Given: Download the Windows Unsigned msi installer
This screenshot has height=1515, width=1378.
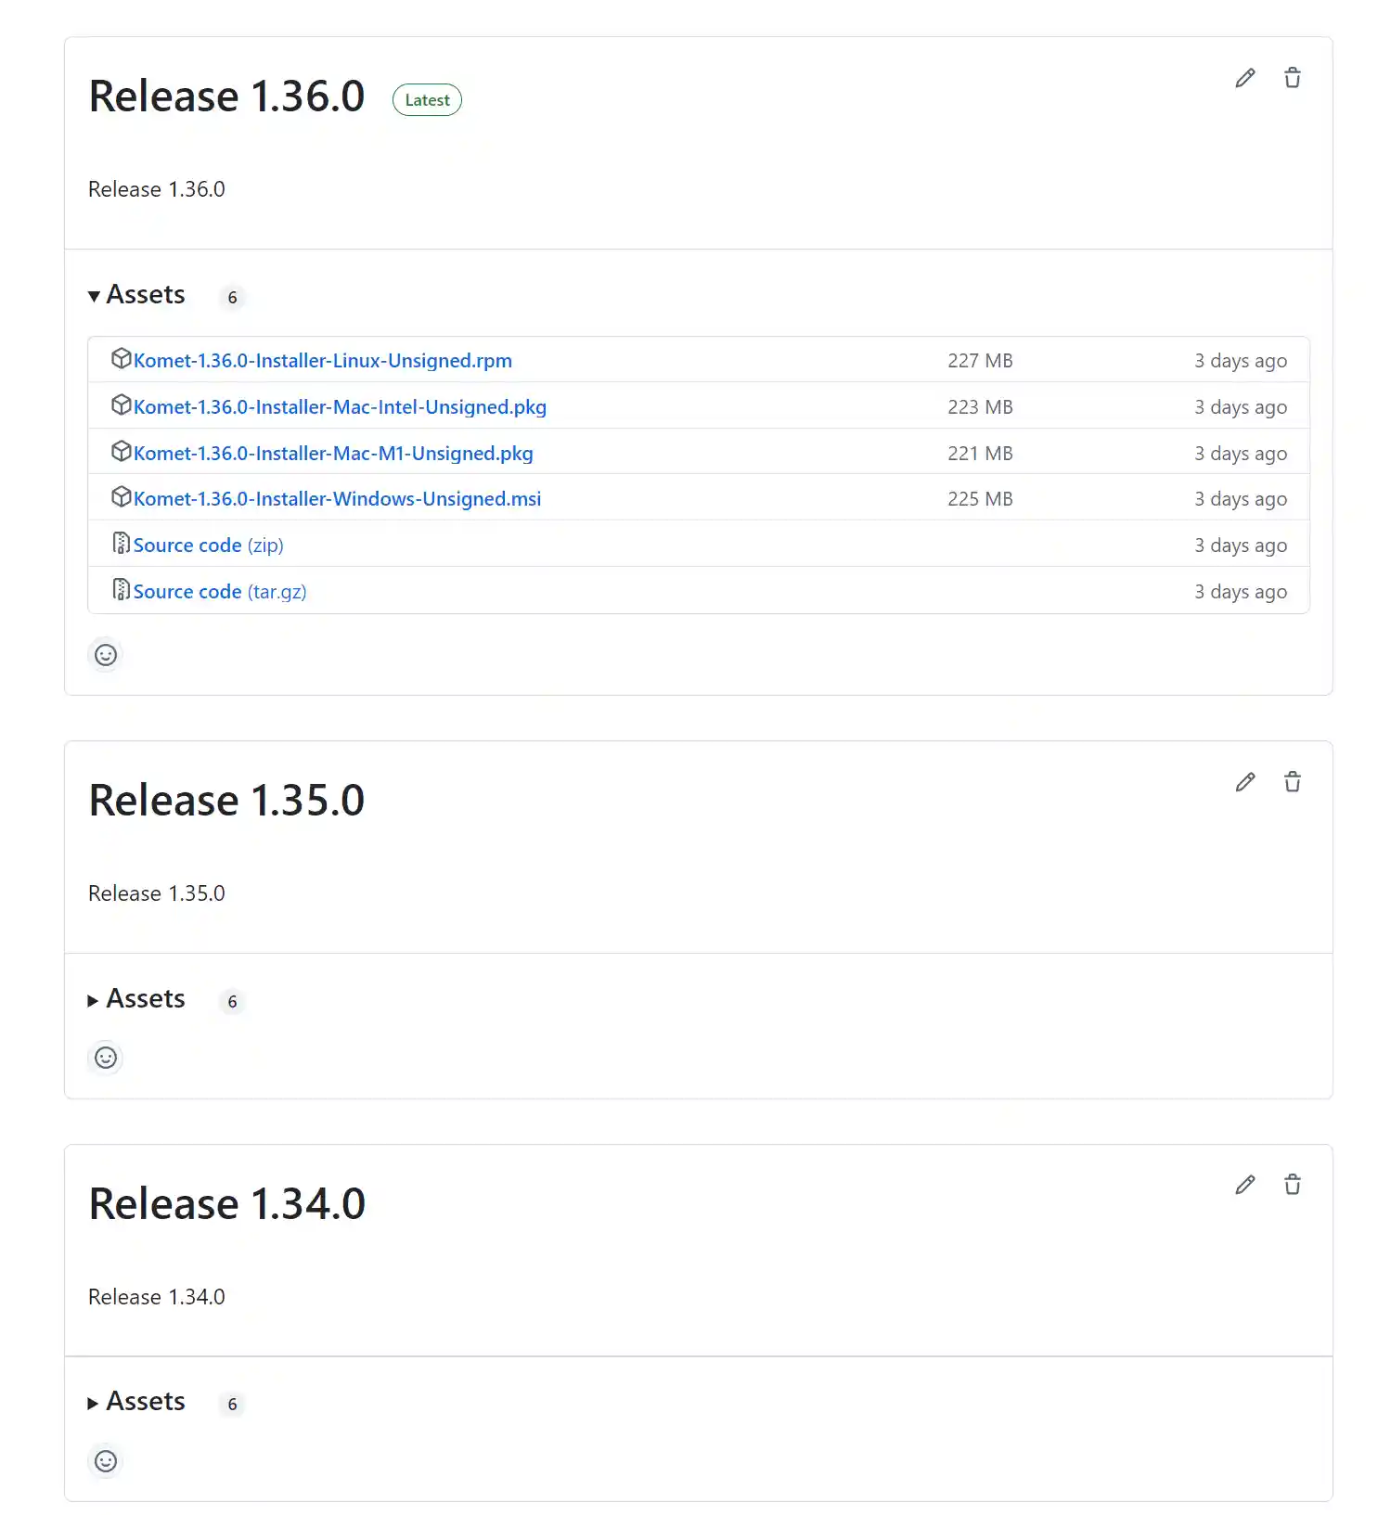Looking at the screenshot, I should tap(337, 499).
